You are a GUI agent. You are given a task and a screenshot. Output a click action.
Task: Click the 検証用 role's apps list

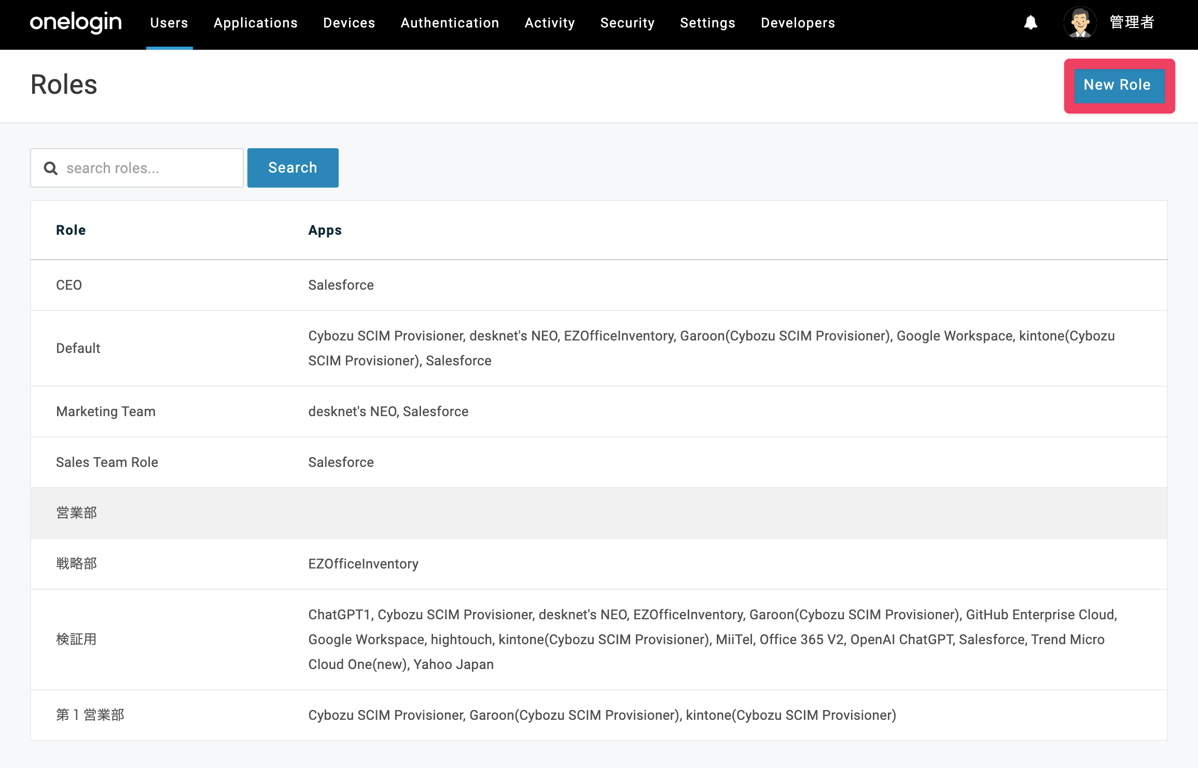(x=713, y=639)
